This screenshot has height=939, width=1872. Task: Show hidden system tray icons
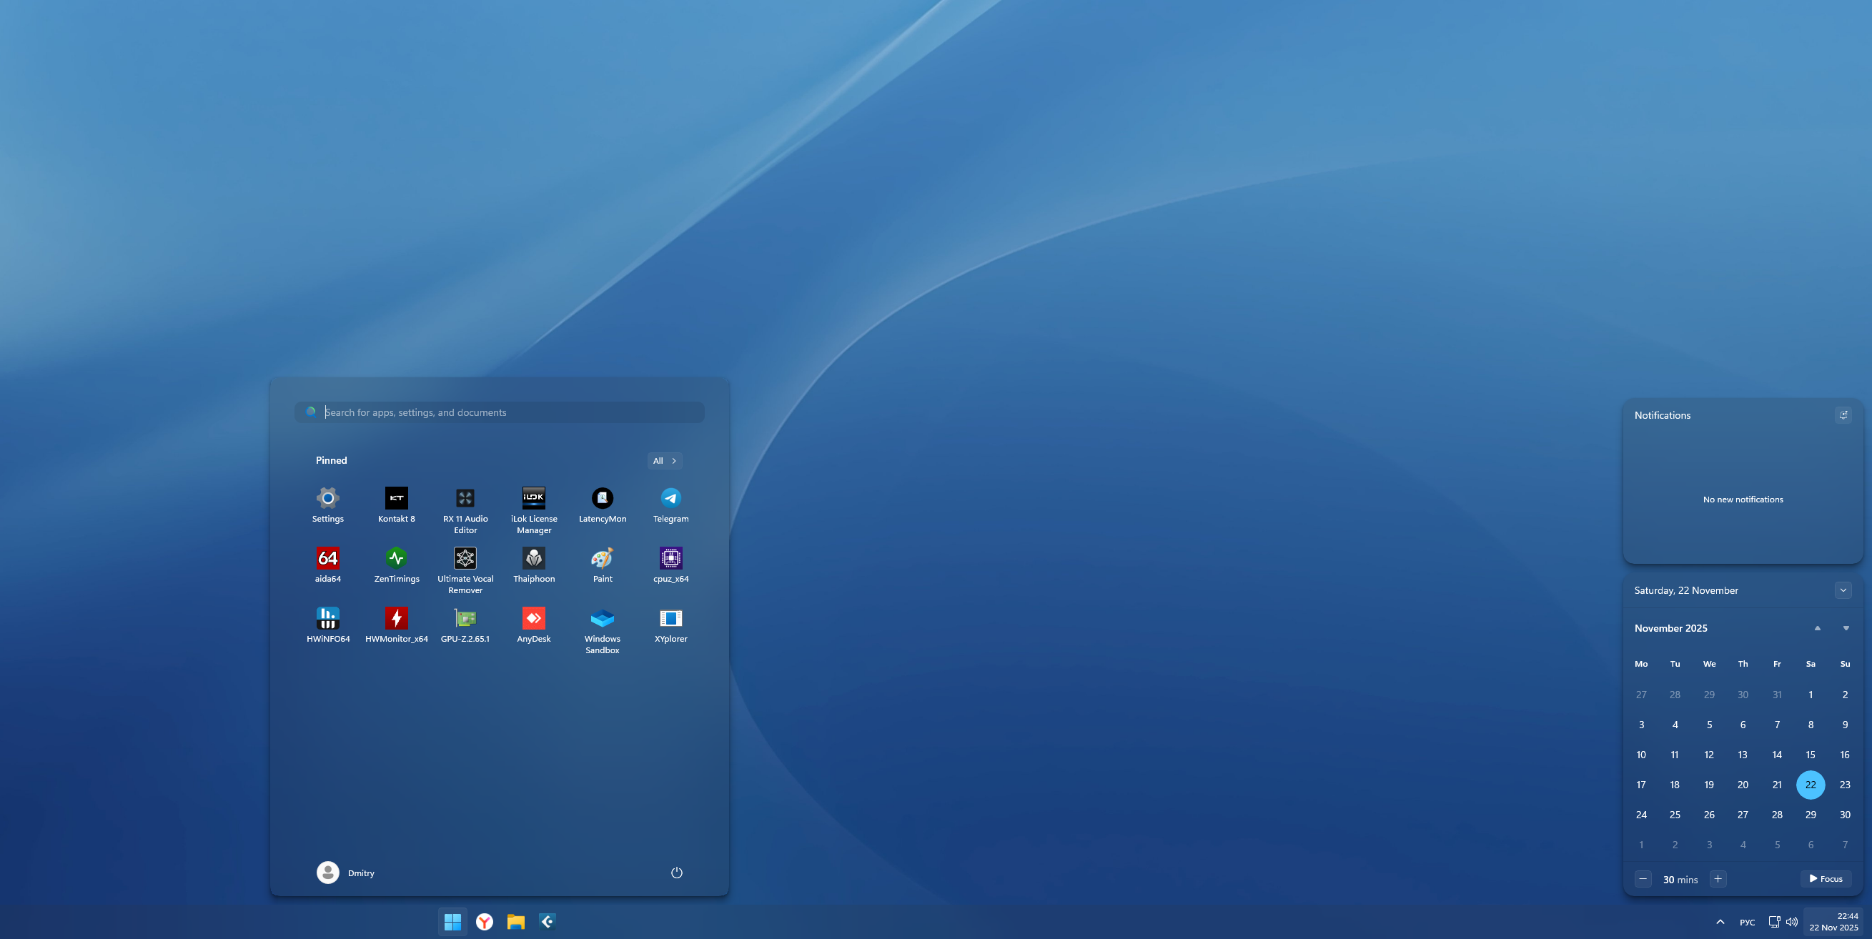click(x=1720, y=922)
